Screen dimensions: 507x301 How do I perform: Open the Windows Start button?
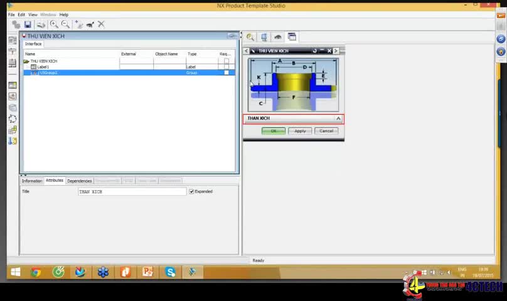(16, 272)
